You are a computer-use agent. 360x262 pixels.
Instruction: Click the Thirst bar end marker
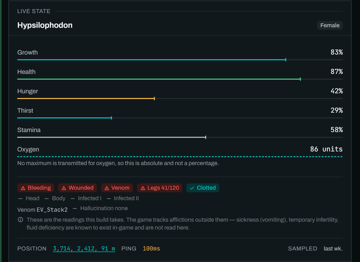click(x=111, y=118)
